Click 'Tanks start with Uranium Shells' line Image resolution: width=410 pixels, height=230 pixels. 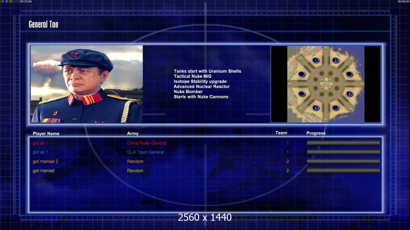click(x=207, y=71)
